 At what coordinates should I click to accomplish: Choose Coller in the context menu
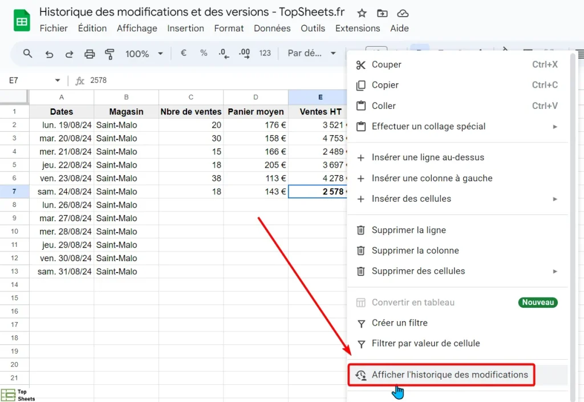[x=457, y=105]
